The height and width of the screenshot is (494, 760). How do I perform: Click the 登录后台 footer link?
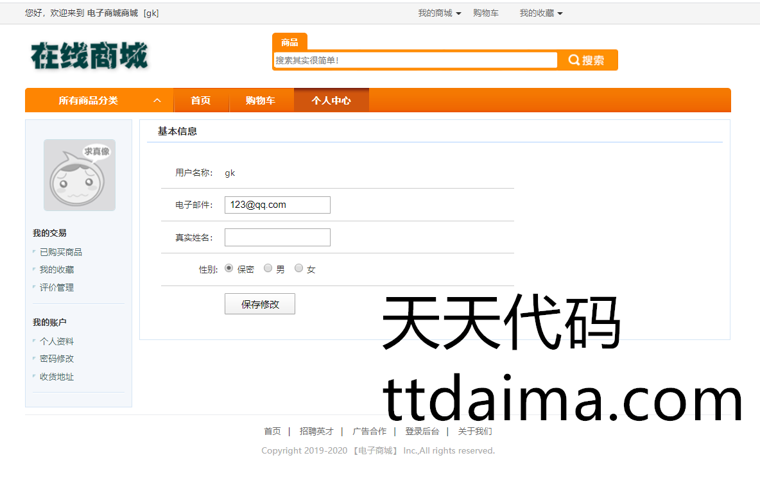point(422,432)
